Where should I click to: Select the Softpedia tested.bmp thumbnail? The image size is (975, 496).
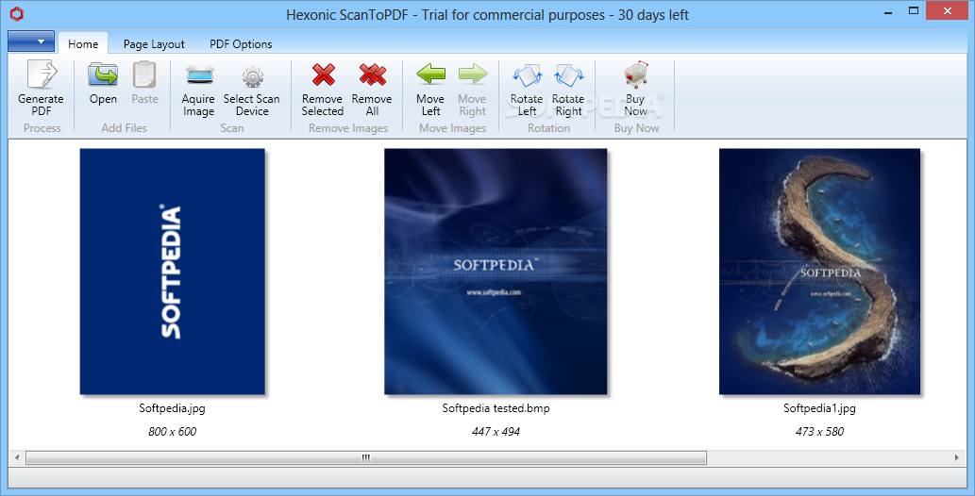pyautogui.click(x=496, y=271)
